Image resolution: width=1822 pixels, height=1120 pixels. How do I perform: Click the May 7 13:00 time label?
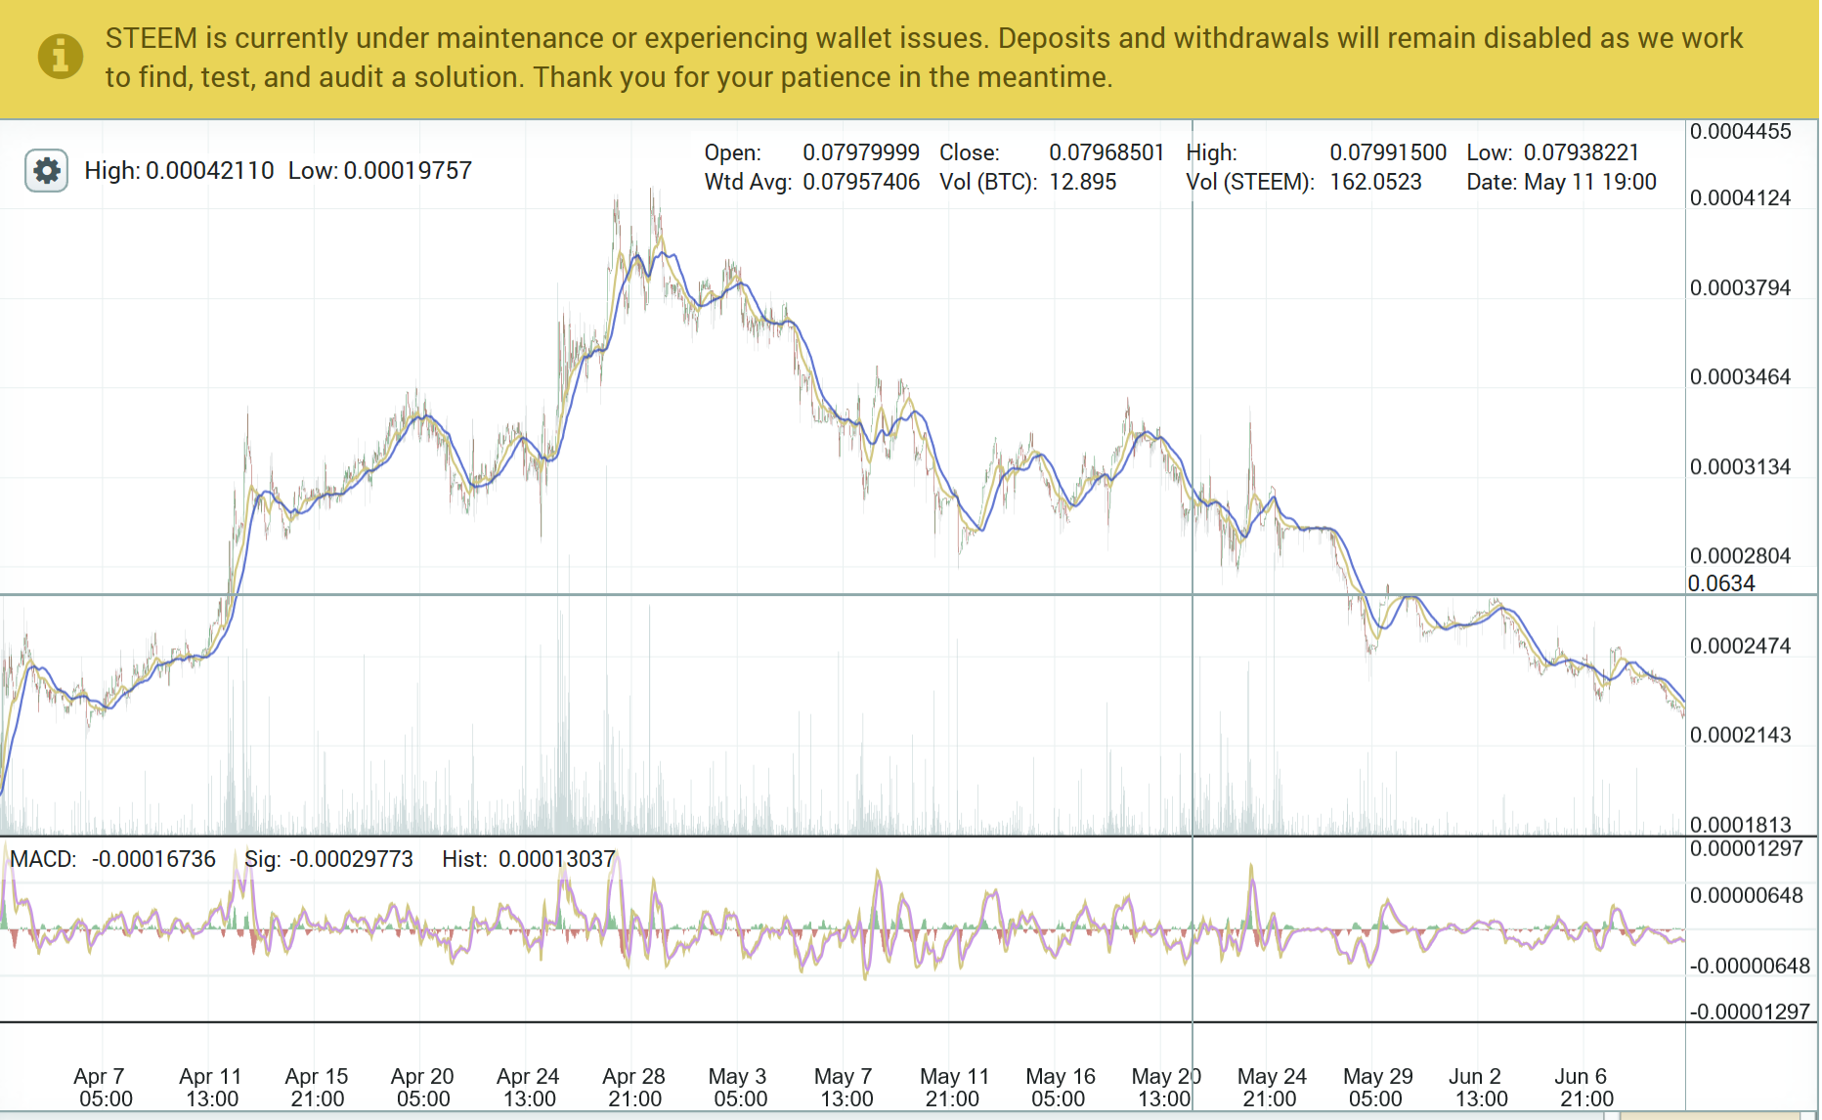coord(845,1088)
